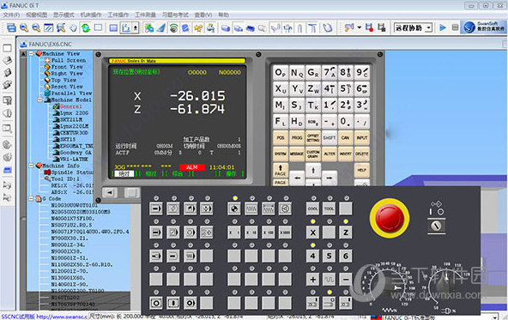This screenshot has width=508, height=320.
Task: Click the green refresh toolbar icon
Action: point(86,27)
